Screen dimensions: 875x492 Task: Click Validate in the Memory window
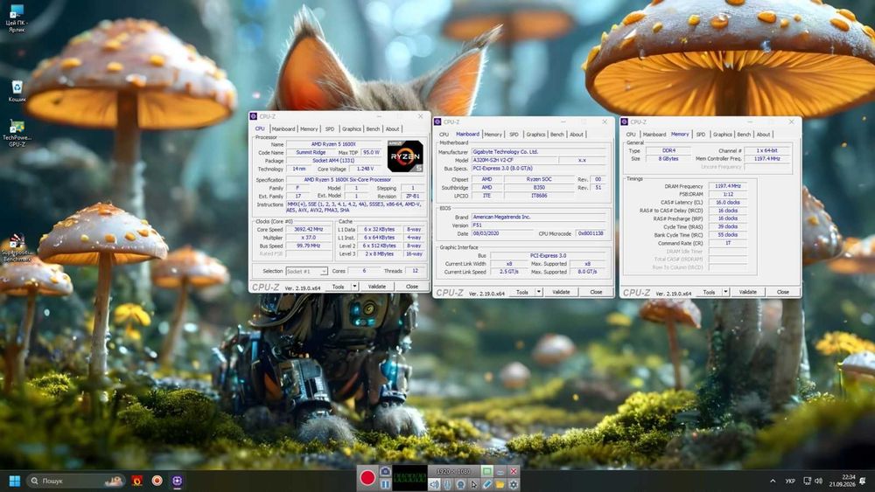[748, 292]
